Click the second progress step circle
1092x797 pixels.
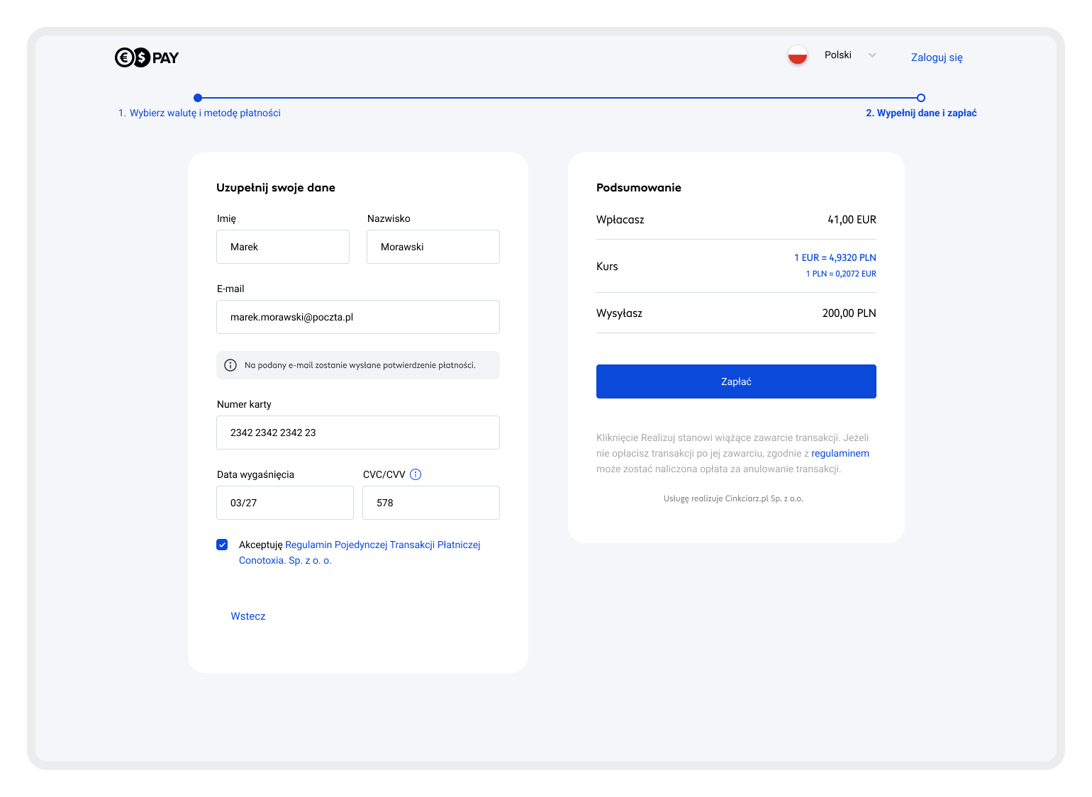pos(920,98)
